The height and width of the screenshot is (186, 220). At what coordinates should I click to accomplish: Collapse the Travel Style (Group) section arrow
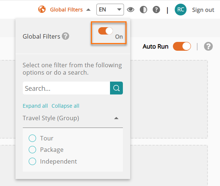coord(116,118)
